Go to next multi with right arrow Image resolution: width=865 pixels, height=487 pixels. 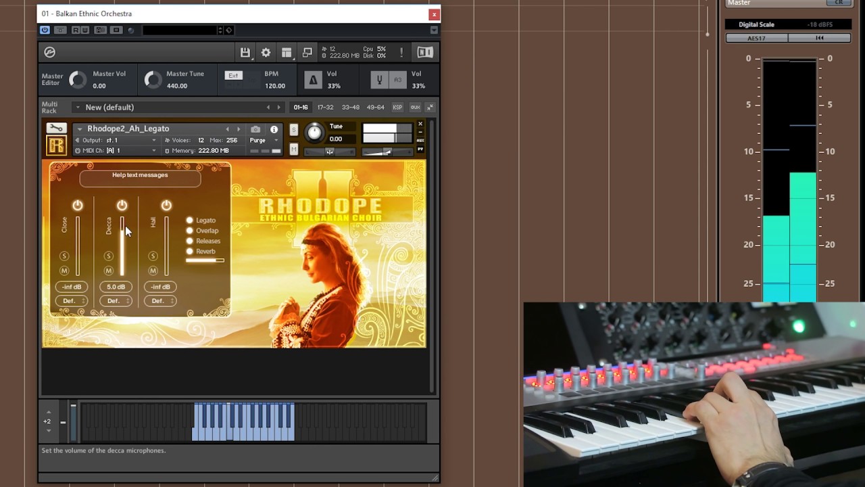278,107
